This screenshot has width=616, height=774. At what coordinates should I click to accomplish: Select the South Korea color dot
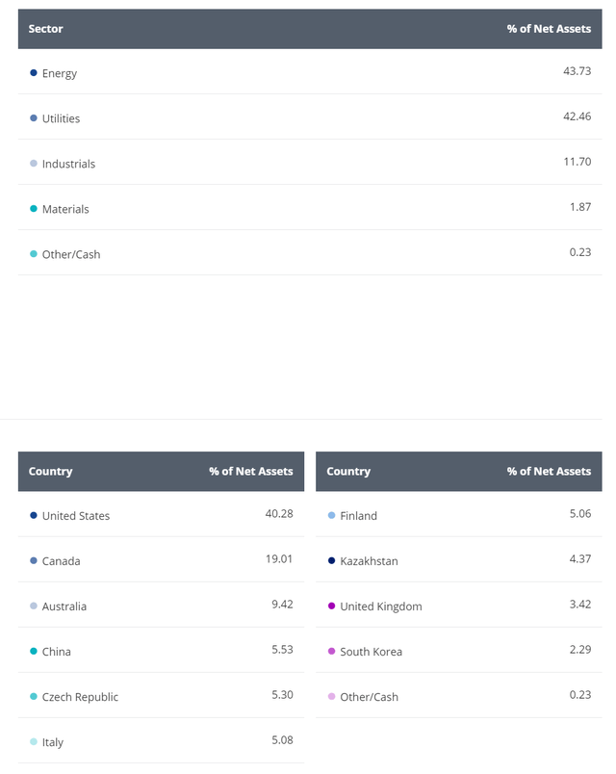point(332,652)
